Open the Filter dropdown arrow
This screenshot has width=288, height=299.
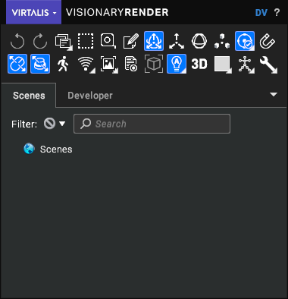coord(62,124)
